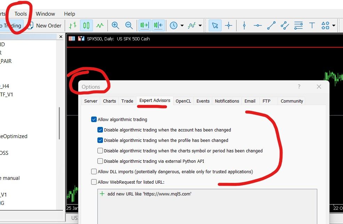Click the shapes objects icon
The image size is (343, 224).
pos(325,26)
